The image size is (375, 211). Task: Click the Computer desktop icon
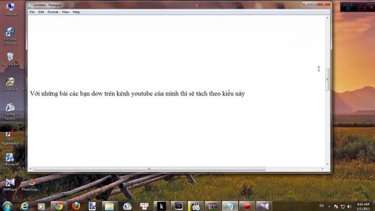click(10, 9)
